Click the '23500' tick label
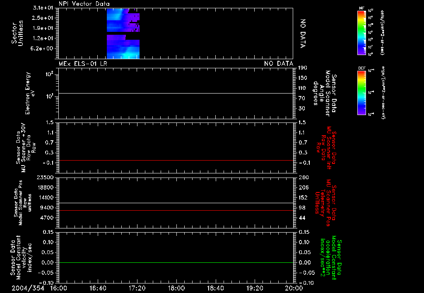Viewport: 424px width, 293px height. tap(45, 178)
